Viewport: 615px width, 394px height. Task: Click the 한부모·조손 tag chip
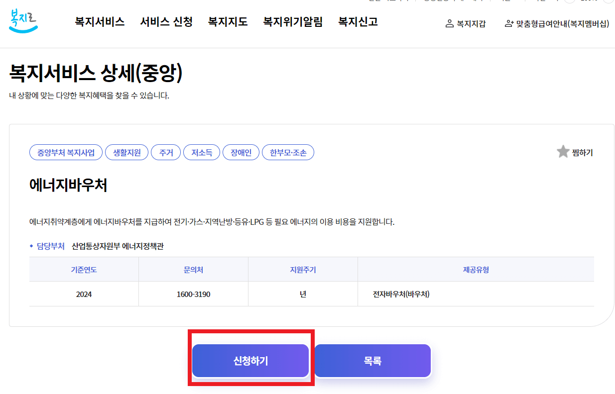(288, 152)
